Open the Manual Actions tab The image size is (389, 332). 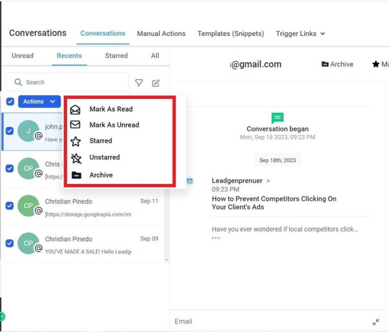click(x=161, y=34)
